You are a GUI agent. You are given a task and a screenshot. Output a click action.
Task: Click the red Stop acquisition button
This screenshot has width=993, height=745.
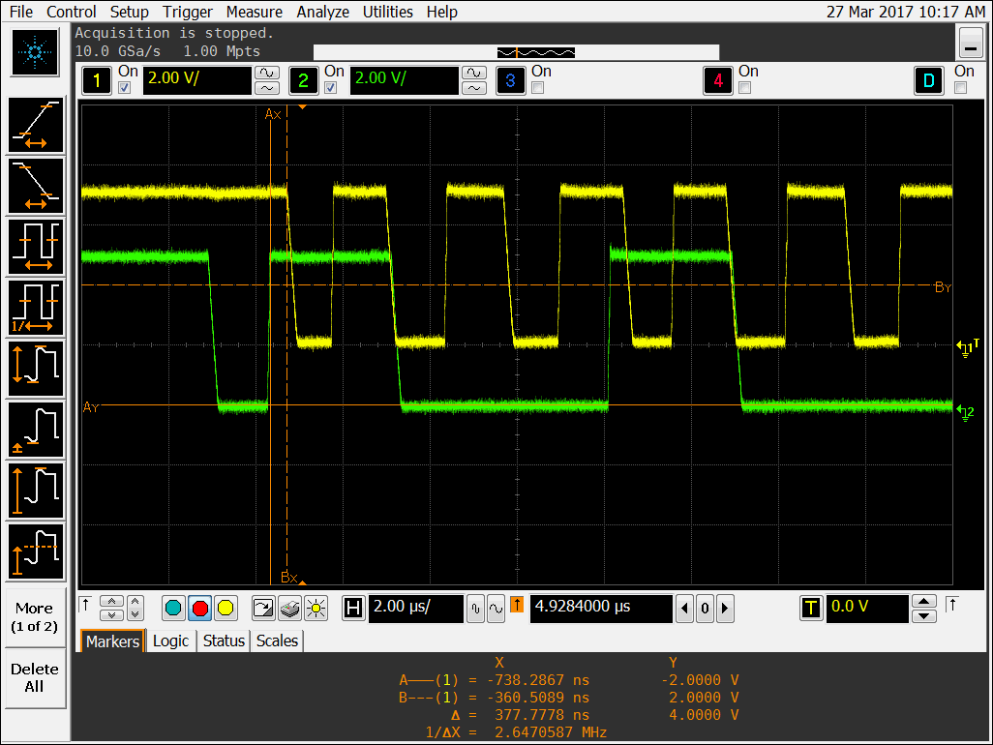pyautogui.click(x=199, y=609)
